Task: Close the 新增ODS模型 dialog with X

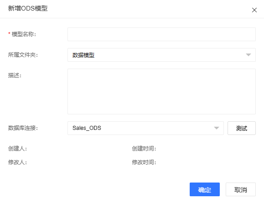Action: (254, 10)
